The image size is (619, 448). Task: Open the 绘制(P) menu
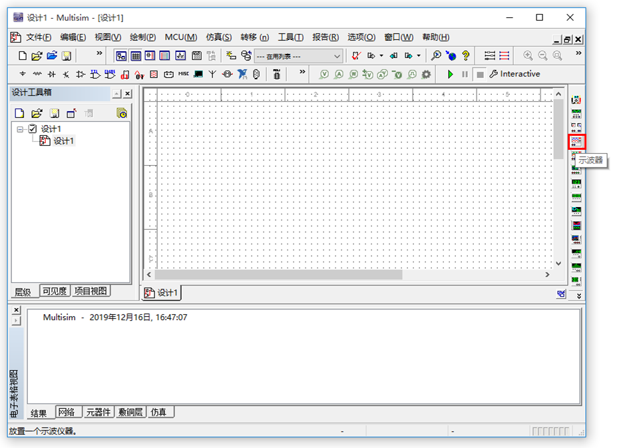(x=142, y=37)
